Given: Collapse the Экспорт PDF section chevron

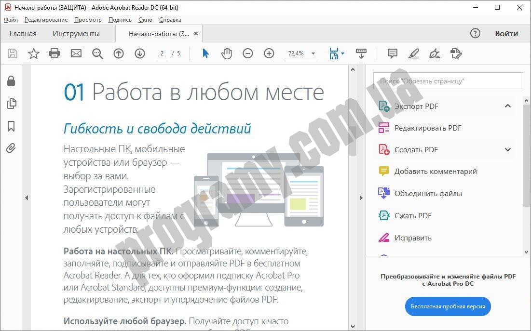Looking at the screenshot, I should [508, 106].
